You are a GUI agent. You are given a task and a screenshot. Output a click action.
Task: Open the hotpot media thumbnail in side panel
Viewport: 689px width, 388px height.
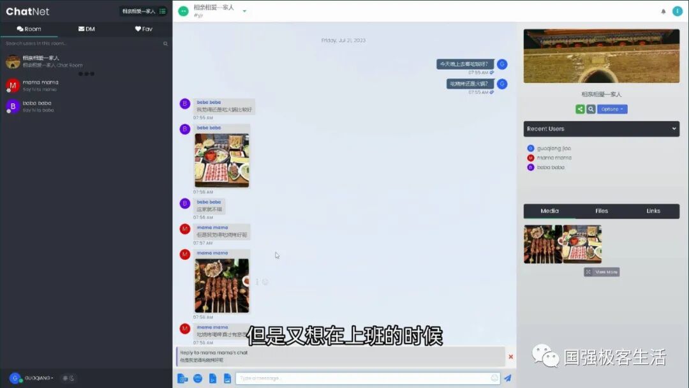click(582, 244)
